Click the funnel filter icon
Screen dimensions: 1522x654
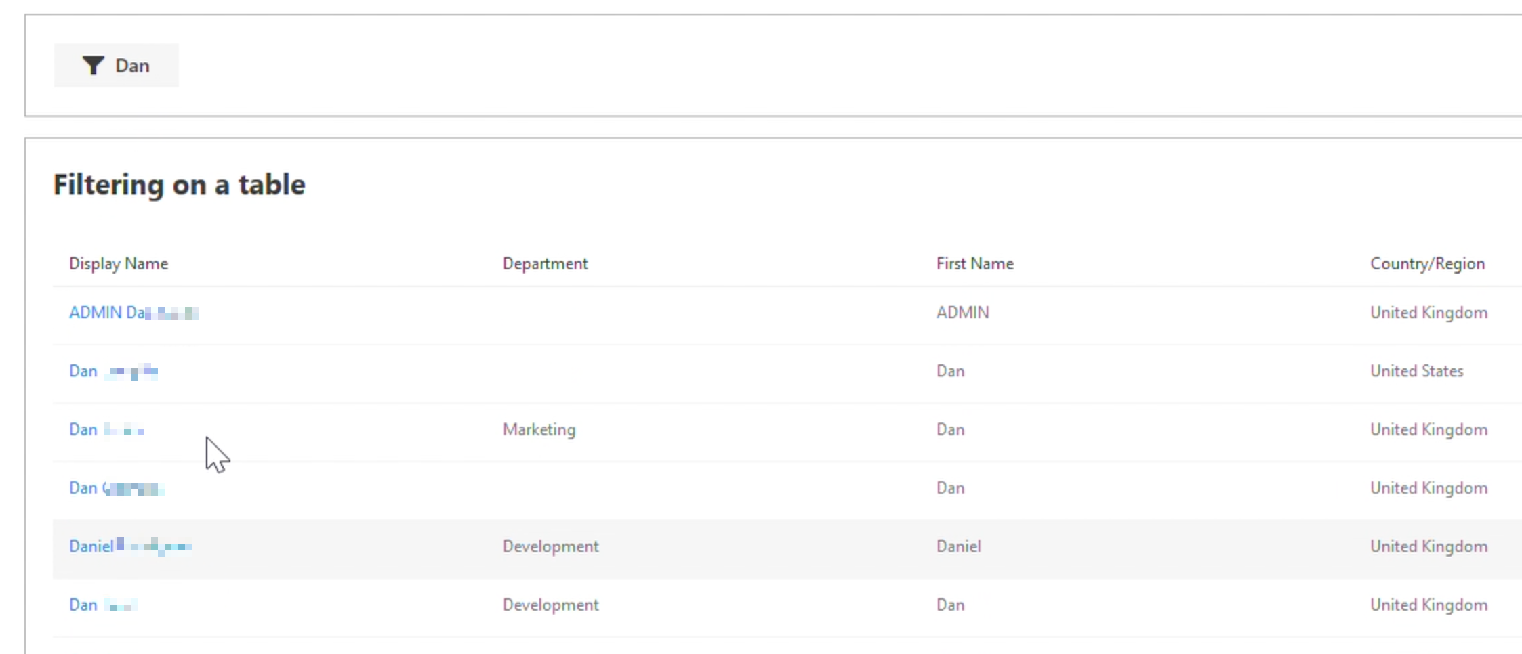[93, 66]
